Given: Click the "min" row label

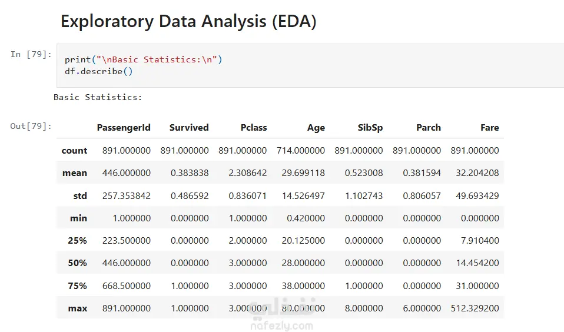Looking at the screenshot, I should click(79, 218).
